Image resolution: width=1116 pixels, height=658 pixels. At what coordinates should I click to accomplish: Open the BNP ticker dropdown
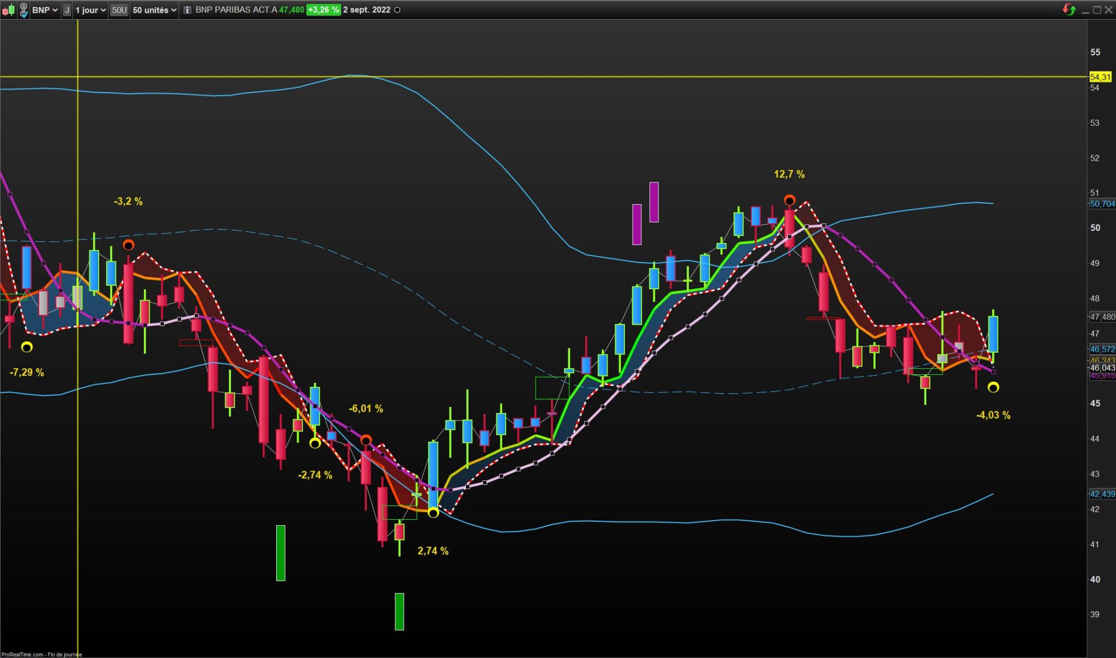[45, 10]
